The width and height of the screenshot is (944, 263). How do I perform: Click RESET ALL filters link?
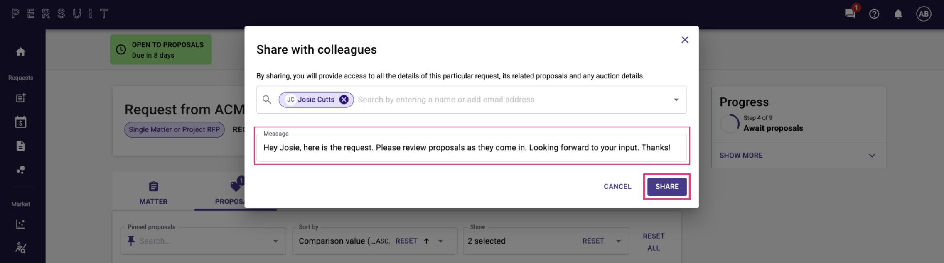tap(654, 242)
